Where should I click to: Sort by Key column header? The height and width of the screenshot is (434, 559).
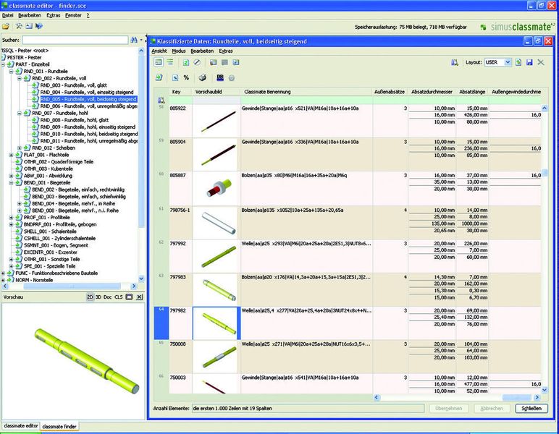click(x=181, y=92)
